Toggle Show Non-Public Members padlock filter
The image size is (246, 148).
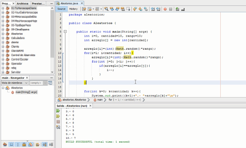point(24,144)
